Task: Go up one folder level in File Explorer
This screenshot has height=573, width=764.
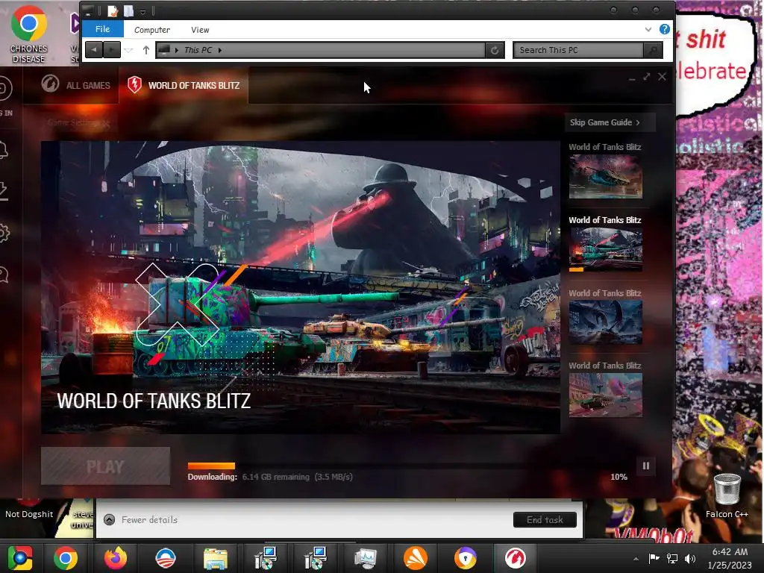Action: (x=145, y=50)
